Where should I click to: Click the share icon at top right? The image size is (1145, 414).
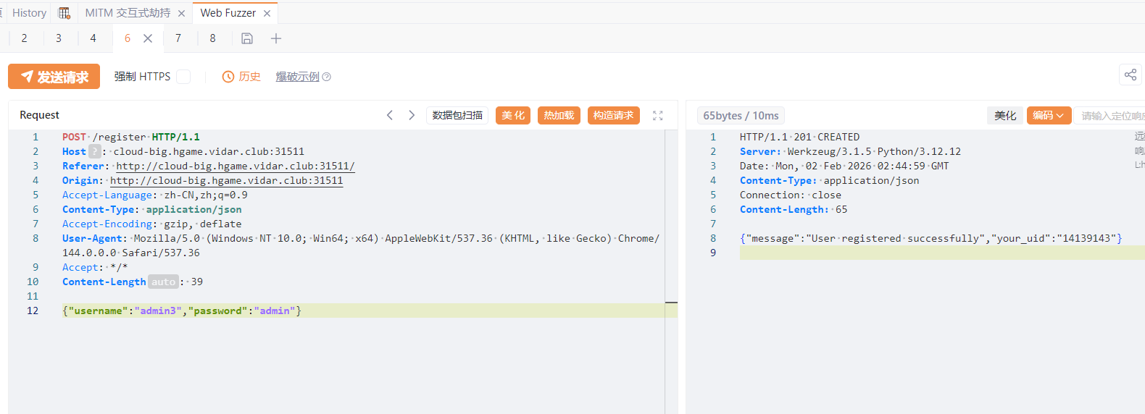pyautogui.click(x=1130, y=75)
